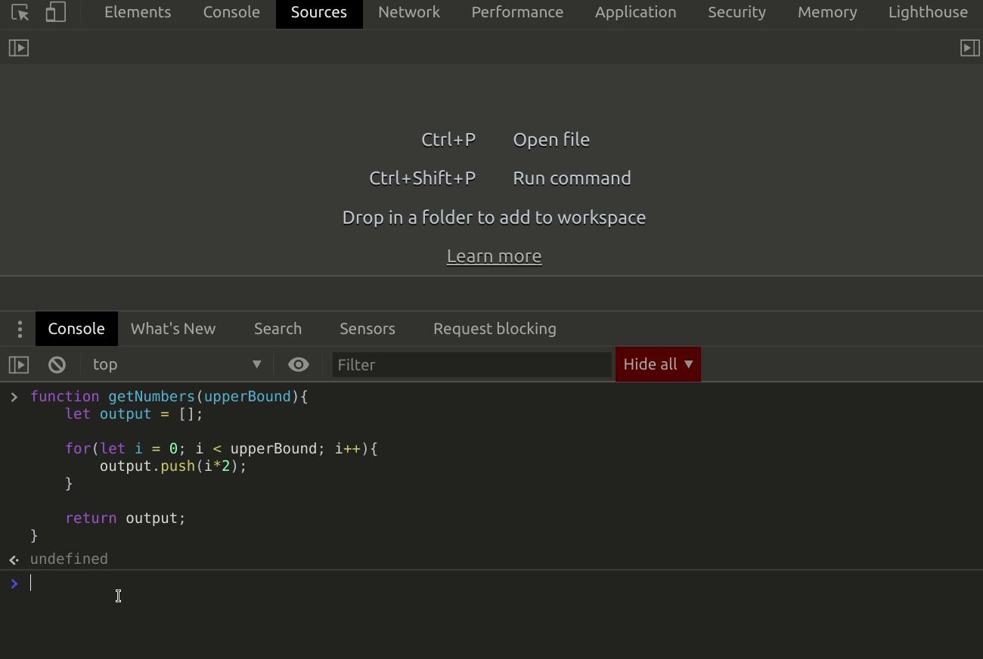Open the top JavaScript context dropdown
The height and width of the screenshot is (659, 983).
pyautogui.click(x=177, y=365)
